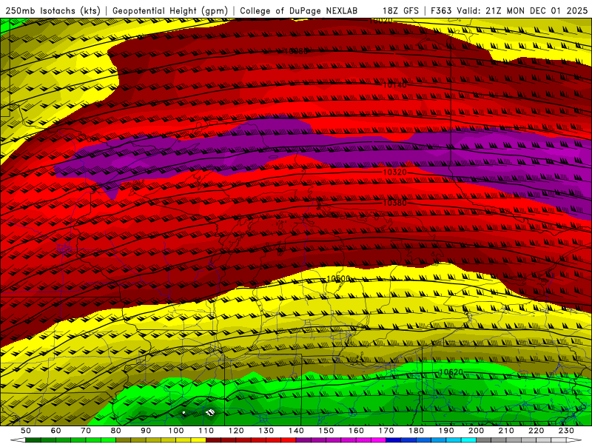Click the 210 value on the color scale
The width and height of the screenshot is (592, 444).
tap(507, 431)
